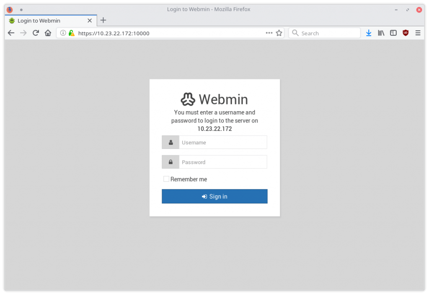Minimize the Firefox window
The width and height of the screenshot is (429, 295).
click(396, 10)
